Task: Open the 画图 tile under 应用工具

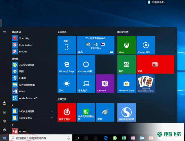Action: (105, 112)
